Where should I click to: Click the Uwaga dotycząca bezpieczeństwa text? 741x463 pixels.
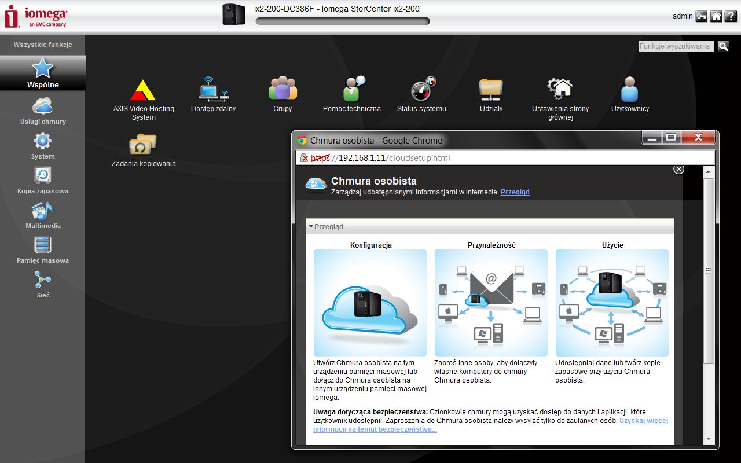click(x=370, y=411)
